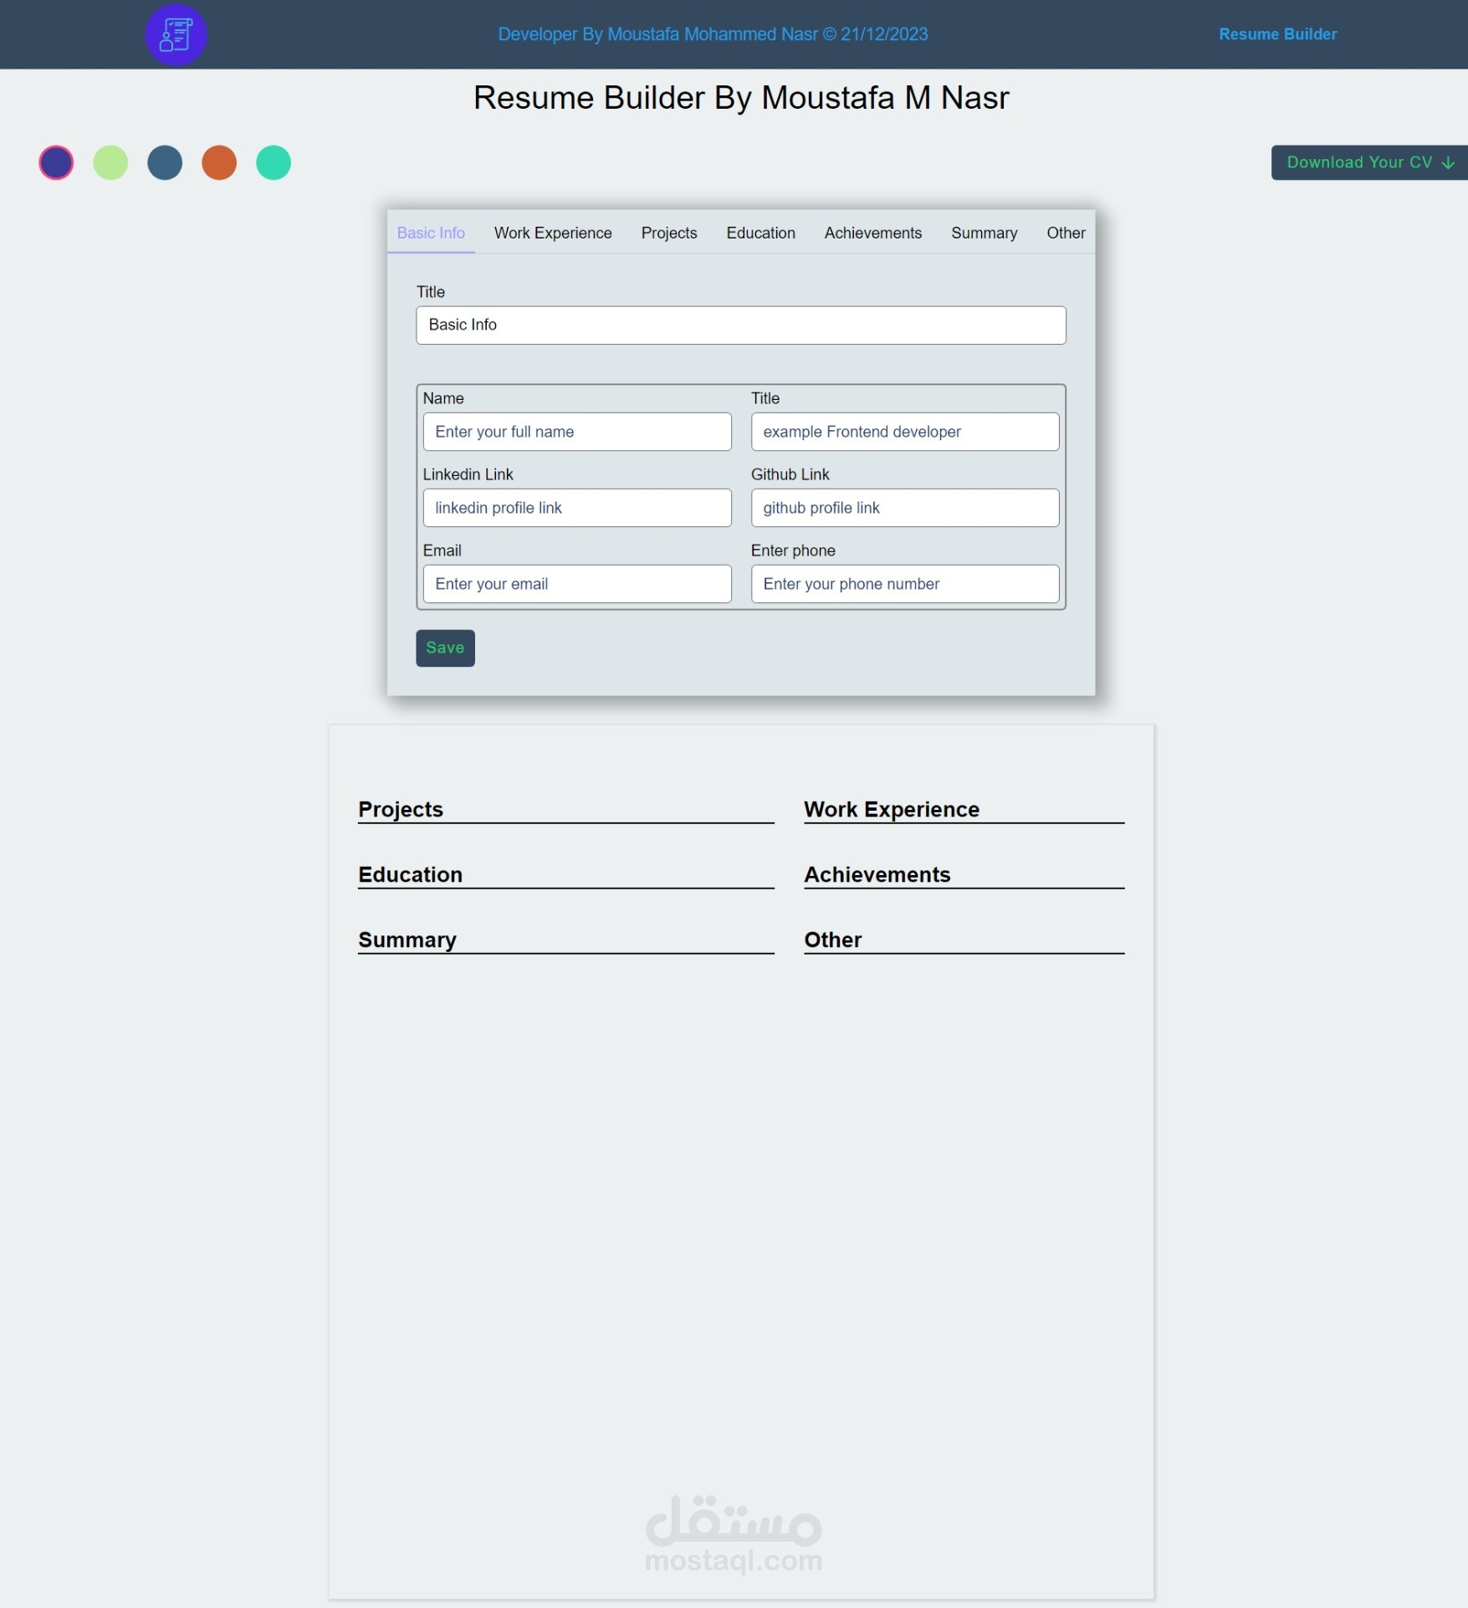Click the Other heading in resume preview

pos(832,940)
